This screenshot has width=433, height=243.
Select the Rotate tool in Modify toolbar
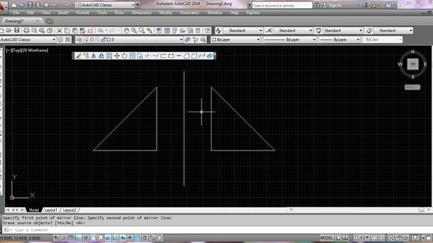pos(124,56)
